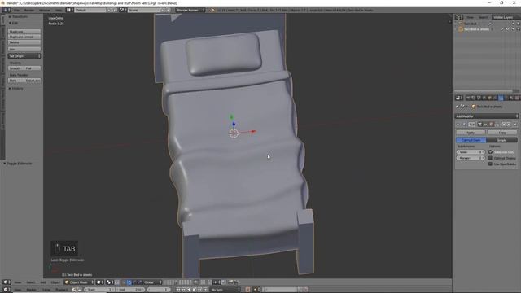
Task: Open the 3D viewport editor type selector
Action: point(7,282)
